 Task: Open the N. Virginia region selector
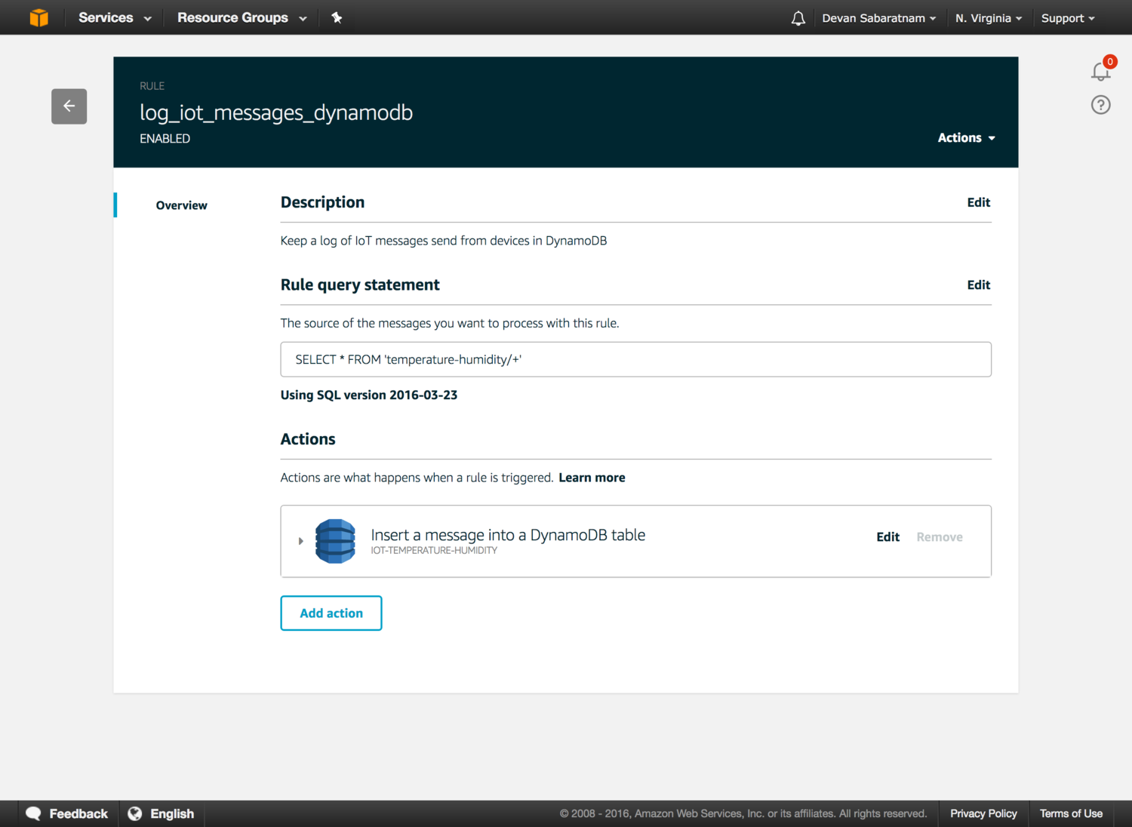tap(989, 18)
